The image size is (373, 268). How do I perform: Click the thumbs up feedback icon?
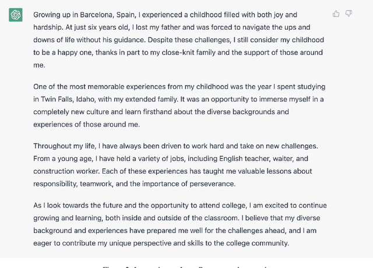point(336,13)
